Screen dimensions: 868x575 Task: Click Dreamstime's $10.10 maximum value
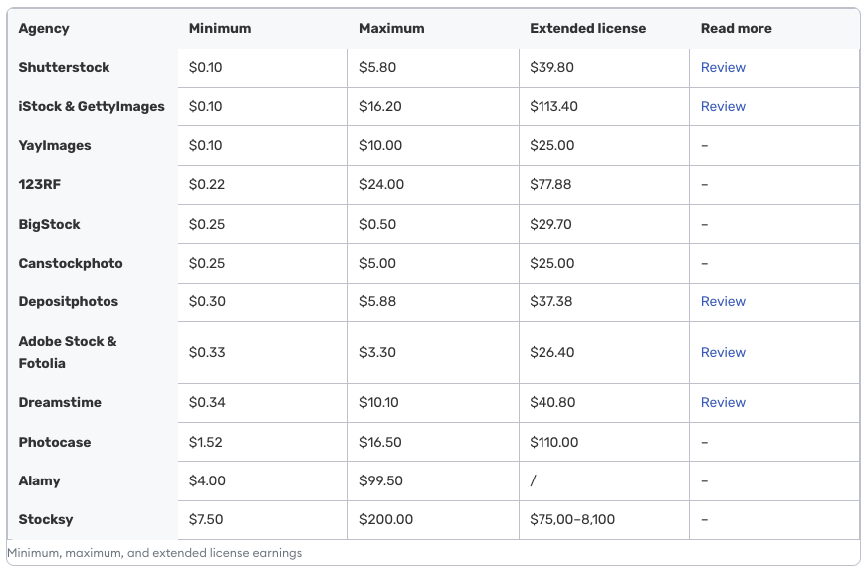pos(378,402)
